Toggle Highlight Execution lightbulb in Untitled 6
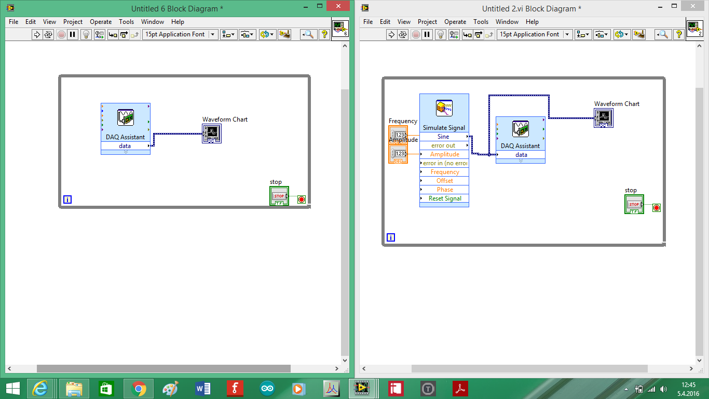 (86, 34)
